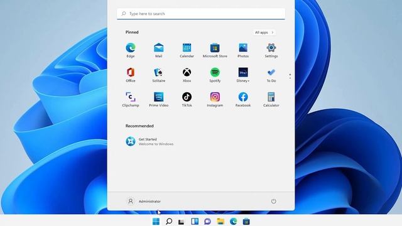Screen dimensions: 402x226
Task: Launch Spotify
Action: 215,75
